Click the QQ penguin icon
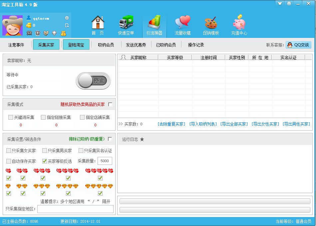 pos(290,45)
